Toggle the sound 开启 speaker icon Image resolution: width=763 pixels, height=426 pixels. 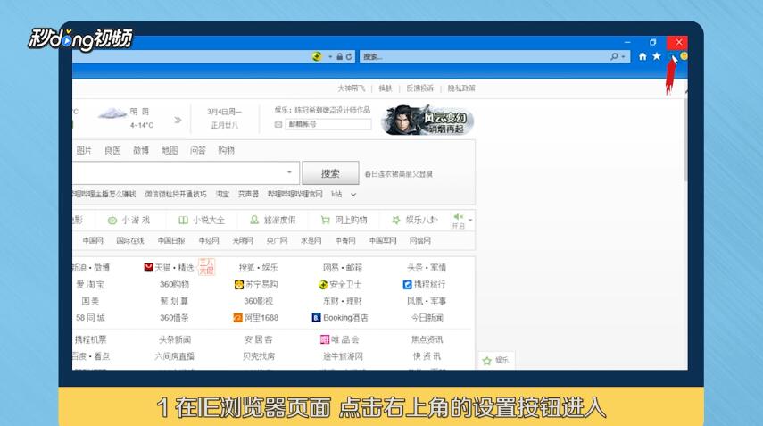click(458, 217)
